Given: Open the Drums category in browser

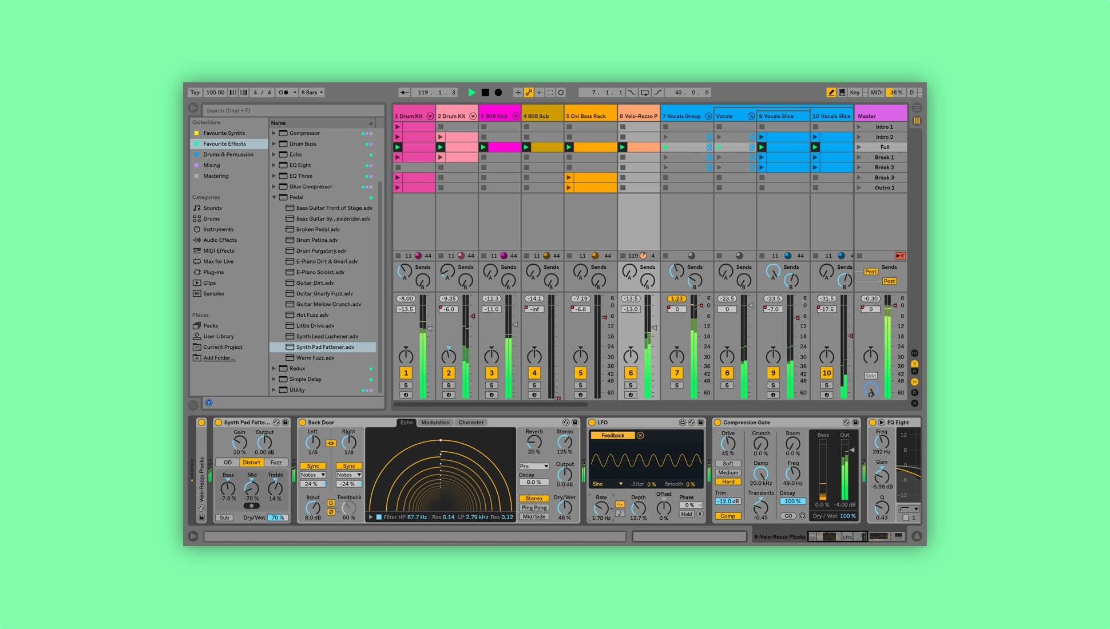Looking at the screenshot, I should (x=211, y=219).
